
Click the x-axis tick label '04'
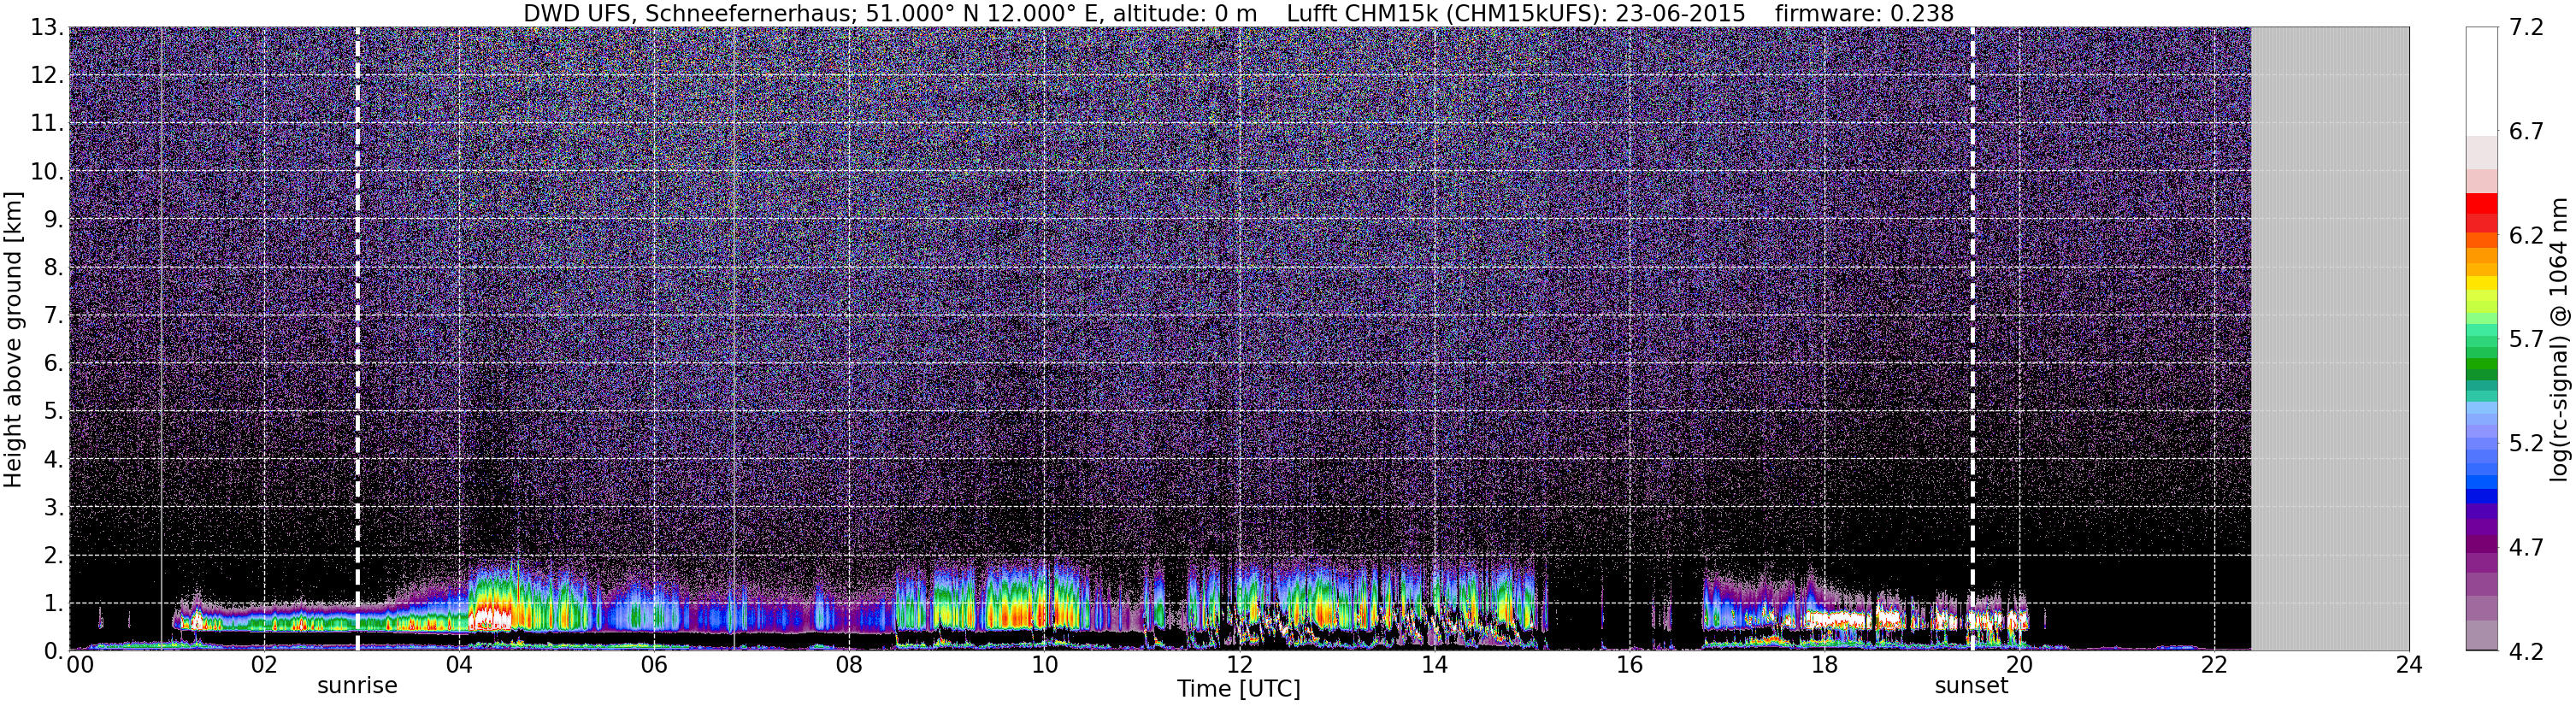458,665
